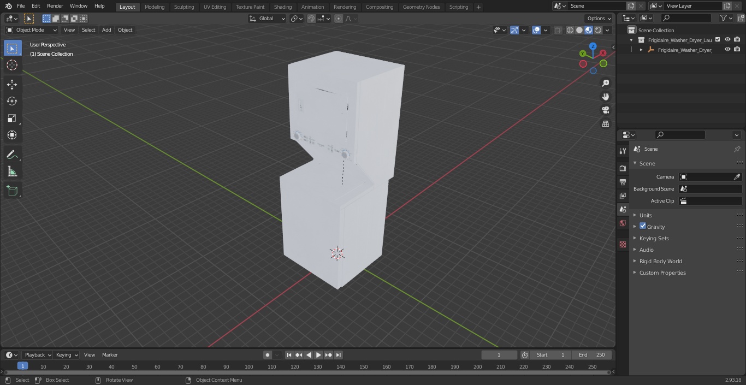
Task: Open the Object Mode dropdown
Action: [32, 30]
